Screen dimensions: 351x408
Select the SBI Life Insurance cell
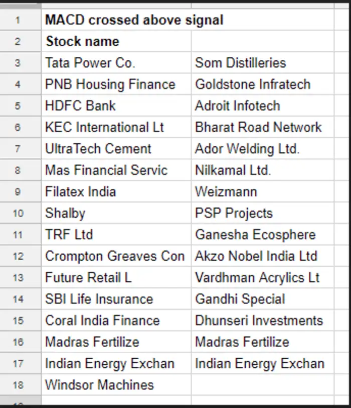coord(99,299)
